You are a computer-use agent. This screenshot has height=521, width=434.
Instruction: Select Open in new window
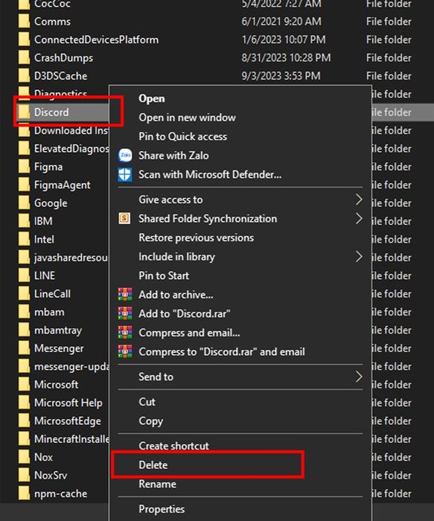click(x=187, y=118)
